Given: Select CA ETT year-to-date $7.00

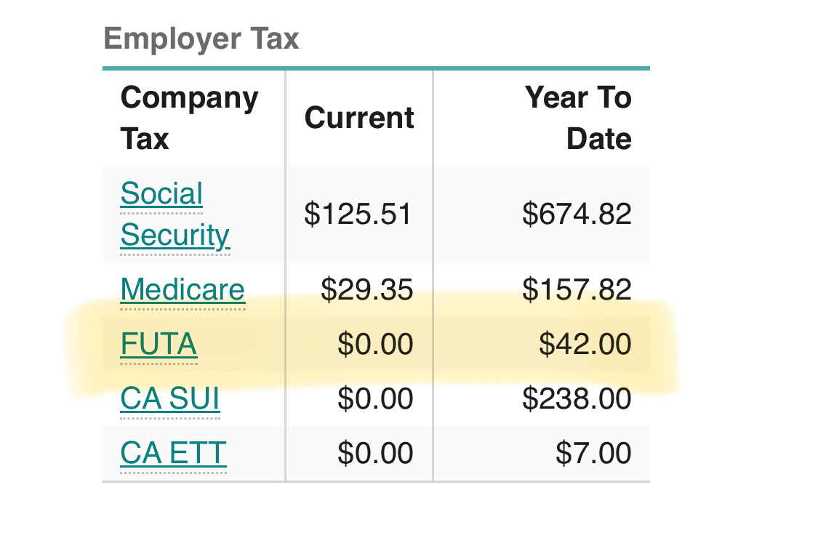Looking at the screenshot, I should 593,453.
